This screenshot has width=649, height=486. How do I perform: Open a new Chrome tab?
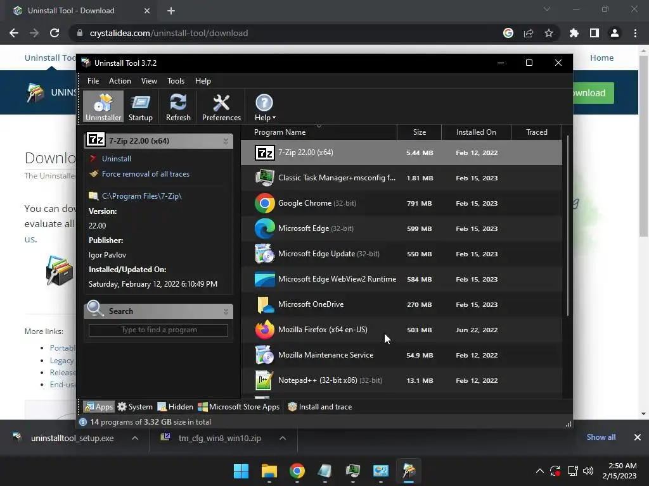pos(171,11)
